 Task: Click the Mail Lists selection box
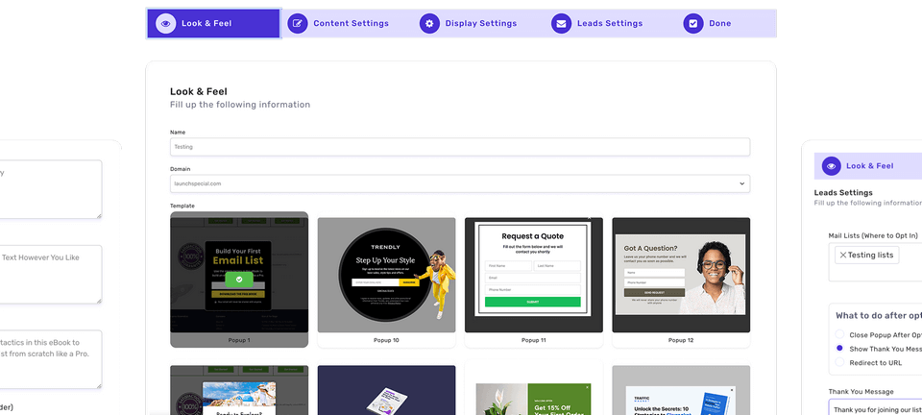[875, 262]
